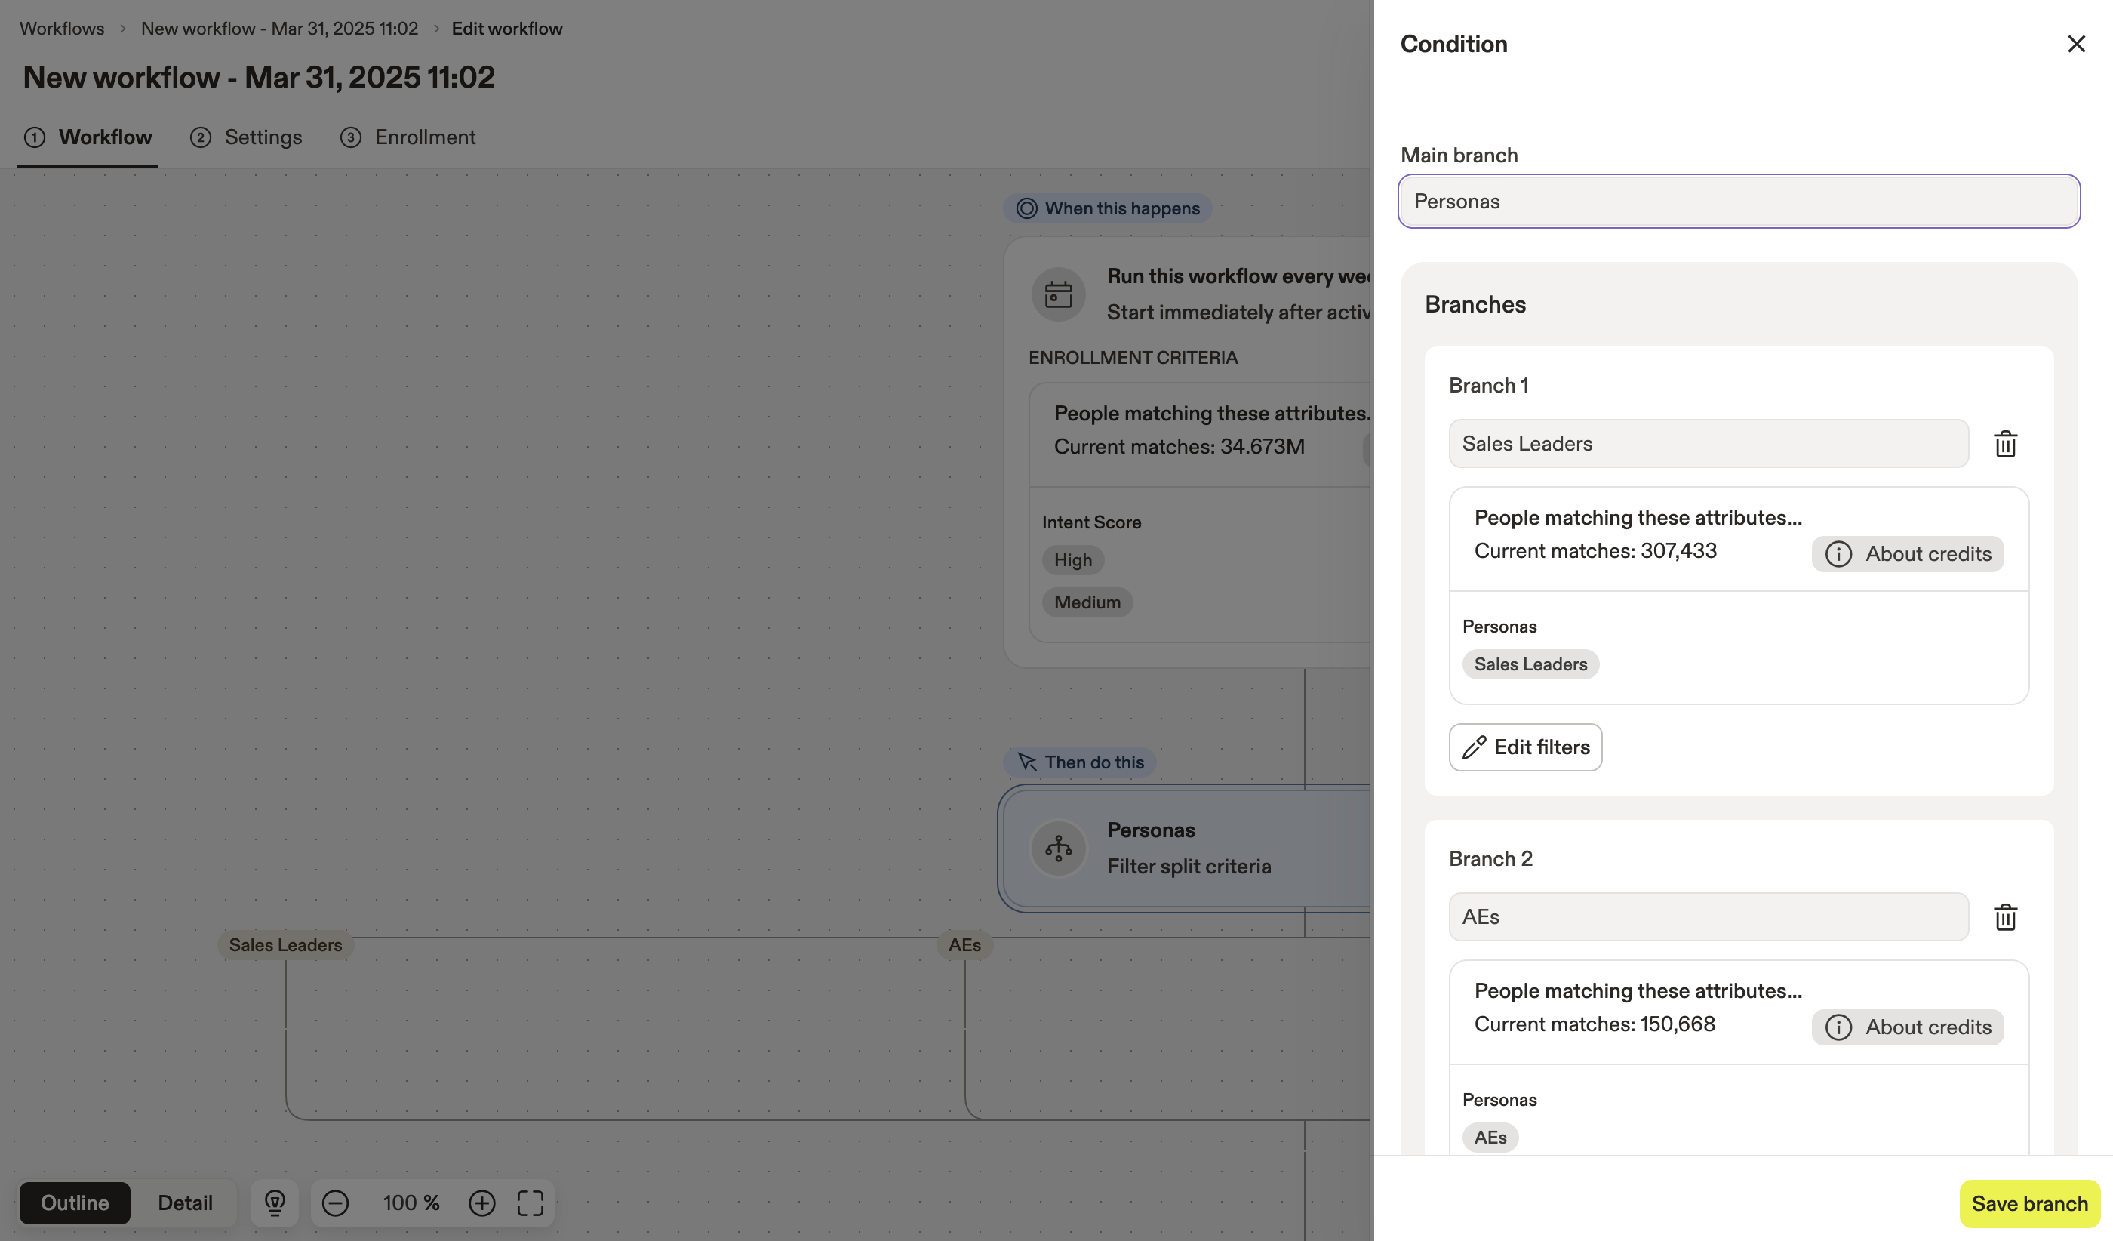This screenshot has height=1241, width=2113.
Task: Click the calendar schedule trigger icon
Action: (1058, 294)
